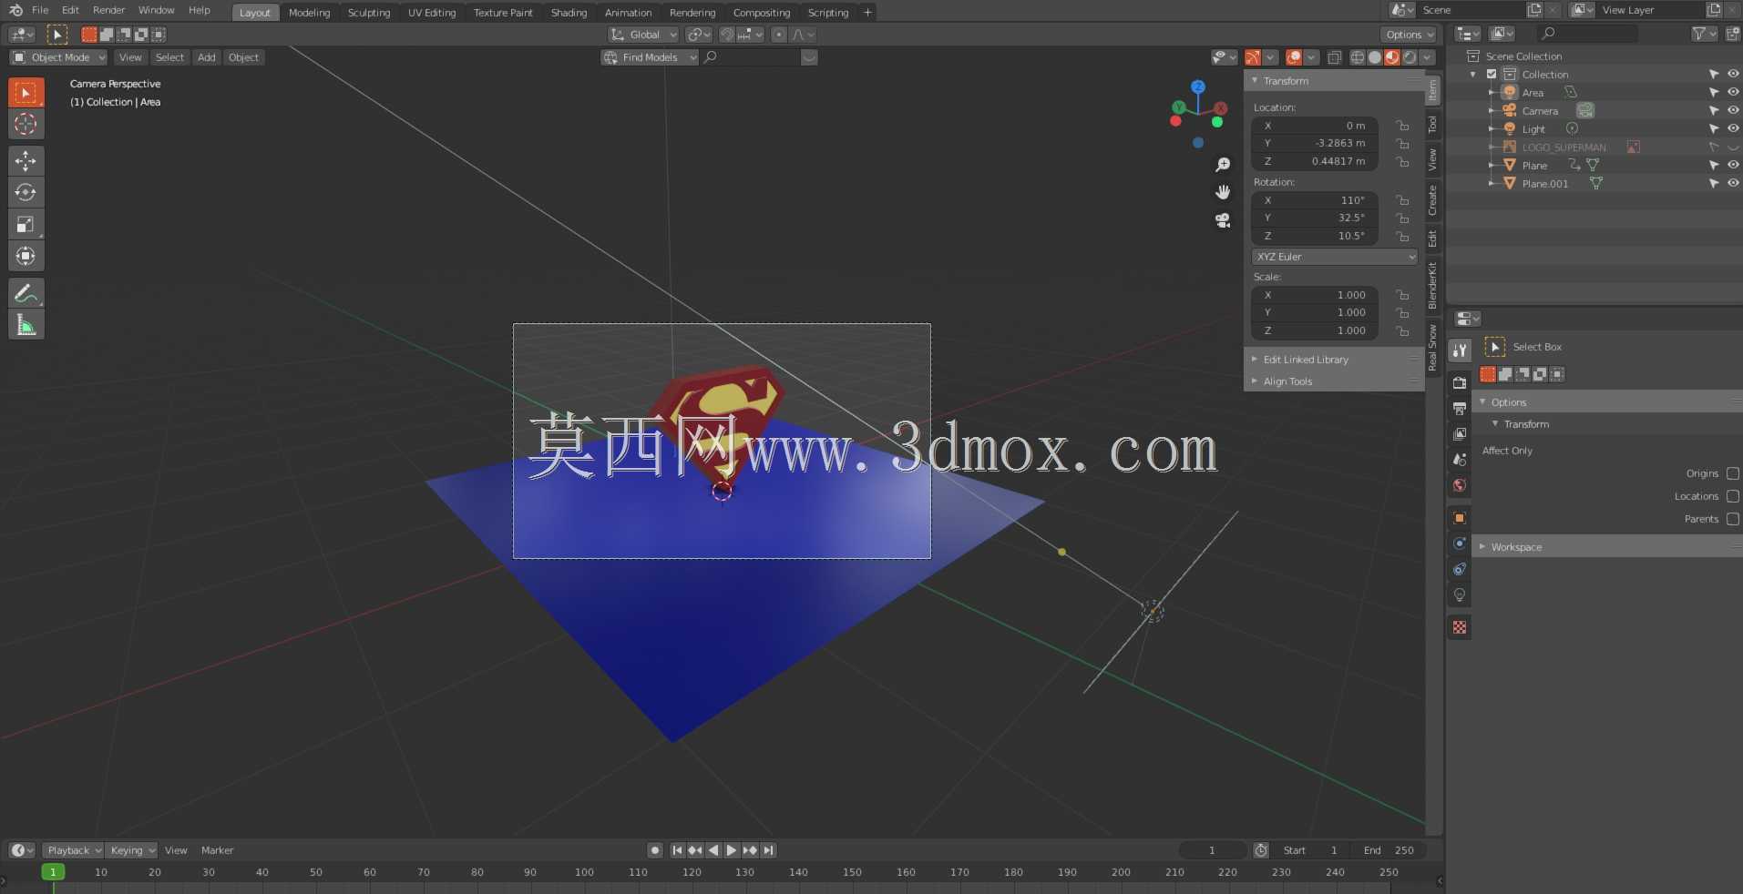Click the Location Y value field
Screen dimensions: 1743x894
(x=1315, y=143)
